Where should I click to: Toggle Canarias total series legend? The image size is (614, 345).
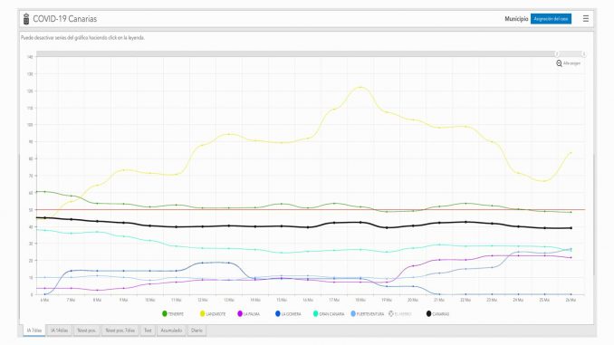tap(437, 313)
